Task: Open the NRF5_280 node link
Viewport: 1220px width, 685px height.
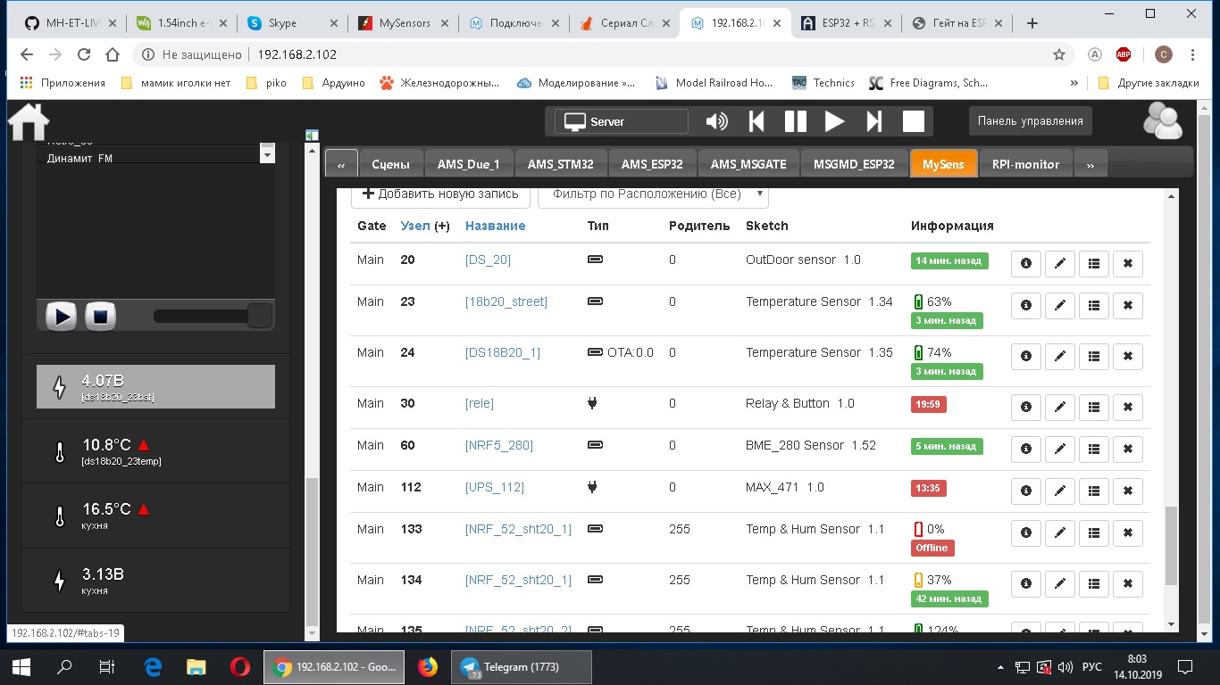Action: pyautogui.click(x=498, y=445)
